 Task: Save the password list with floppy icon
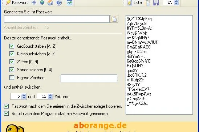(156, 3)
